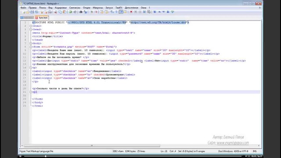Pause the video playback
281x158 pixels.
(x=20, y=156)
